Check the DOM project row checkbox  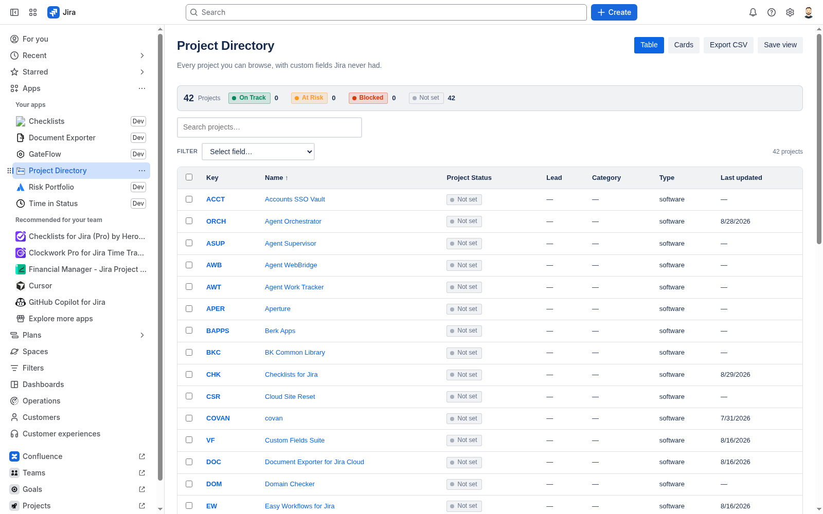tap(189, 484)
